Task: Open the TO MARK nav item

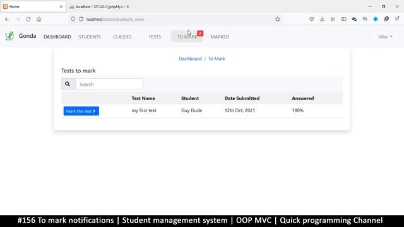Action: [x=187, y=37]
